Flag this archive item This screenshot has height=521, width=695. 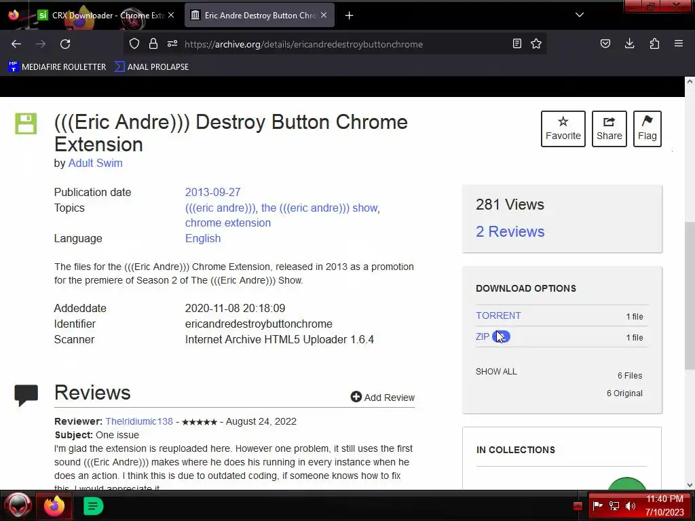coord(647,129)
